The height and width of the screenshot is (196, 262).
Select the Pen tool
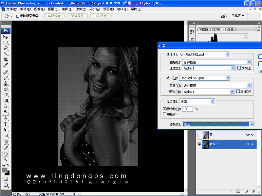tap(6, 119)
